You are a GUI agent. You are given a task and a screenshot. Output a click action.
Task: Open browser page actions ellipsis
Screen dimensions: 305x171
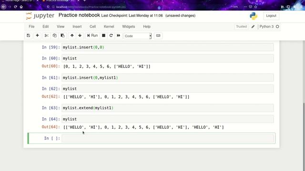[245, 7]
